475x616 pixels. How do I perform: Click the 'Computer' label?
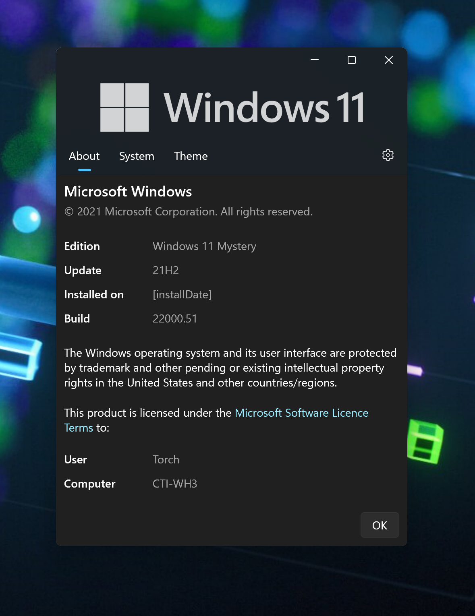pos(90,484)
